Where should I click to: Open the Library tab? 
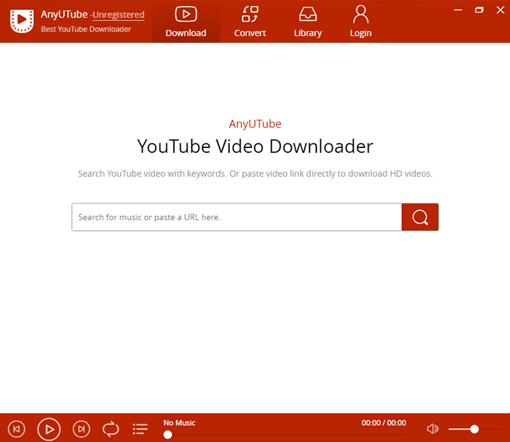point(307,22)
